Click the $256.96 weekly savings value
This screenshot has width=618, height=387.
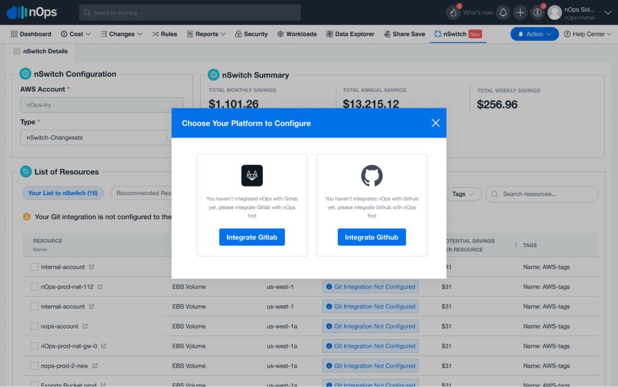497,105
